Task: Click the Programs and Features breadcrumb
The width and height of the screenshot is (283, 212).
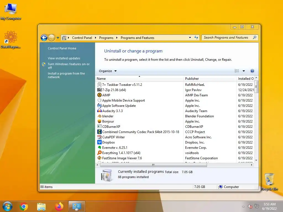Action: click(137, 38)
